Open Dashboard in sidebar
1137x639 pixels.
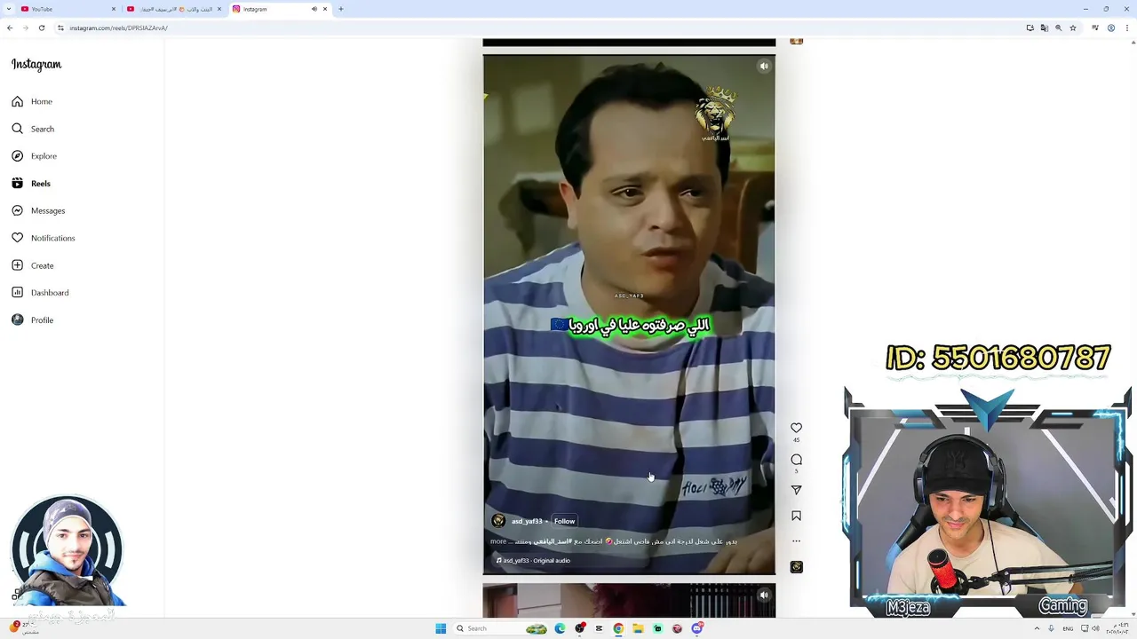(40, 293)
